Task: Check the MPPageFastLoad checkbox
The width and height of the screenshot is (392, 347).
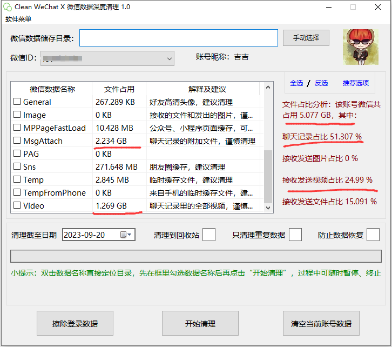Action: pyautogui.click(x=17, y=128)
